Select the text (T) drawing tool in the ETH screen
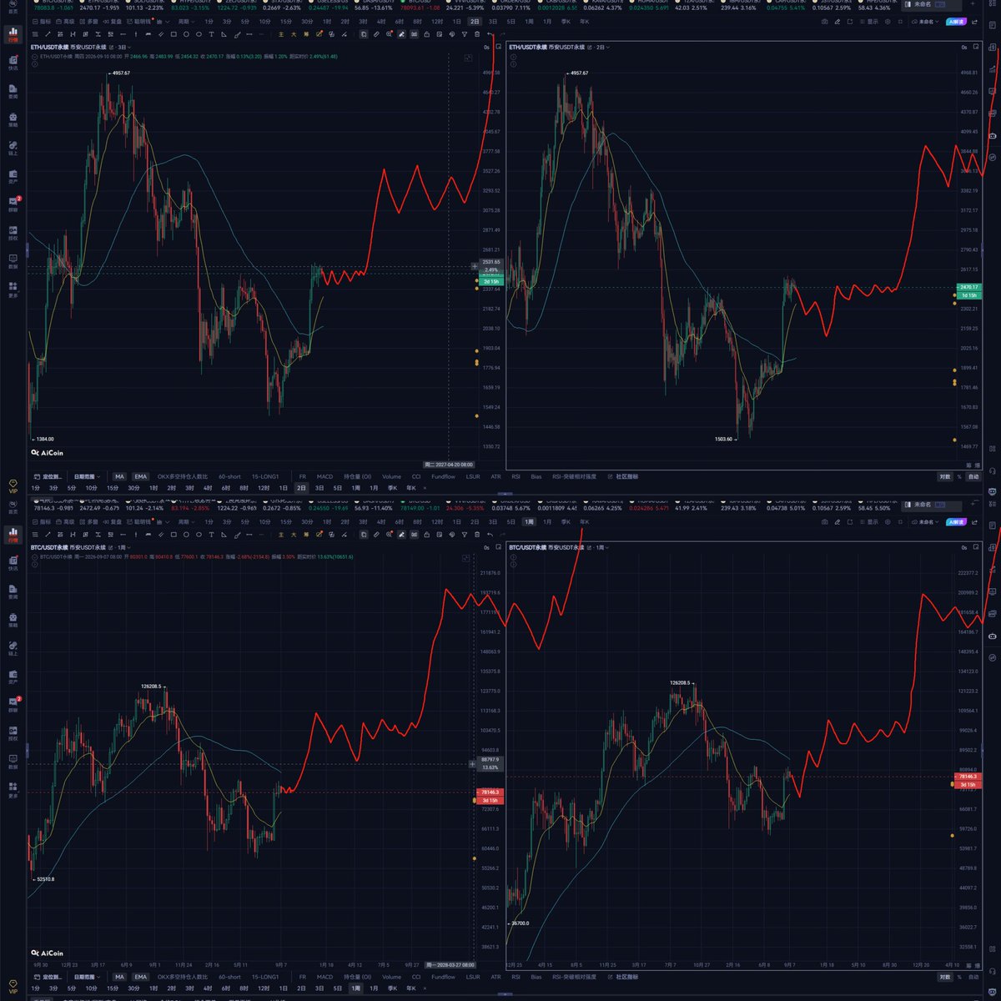Viewport: 1001px width, 1001px height. [211, 34]
